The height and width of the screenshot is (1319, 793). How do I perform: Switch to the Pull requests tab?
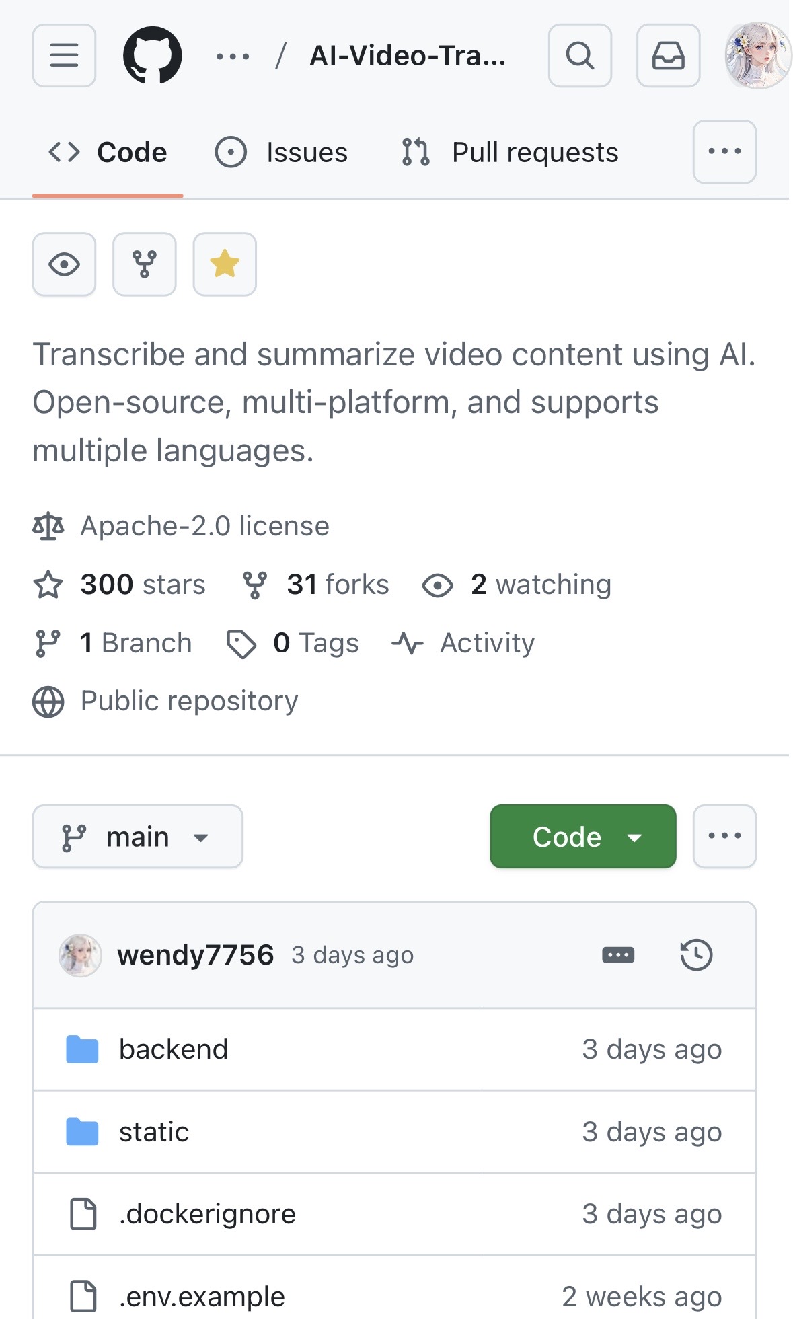[509, 152]
